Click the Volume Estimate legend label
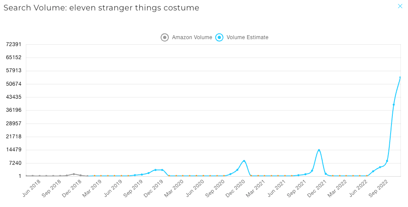The height and width of the screenshot is (207, 408). point(247,37)
